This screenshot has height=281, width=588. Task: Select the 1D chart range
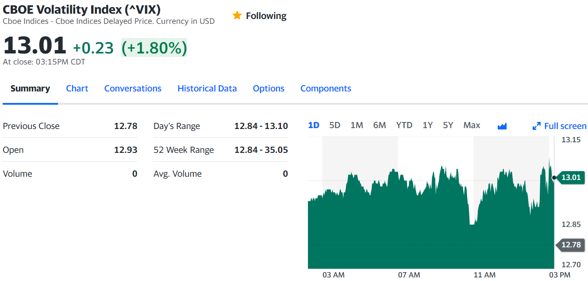[x=314, y=125]
